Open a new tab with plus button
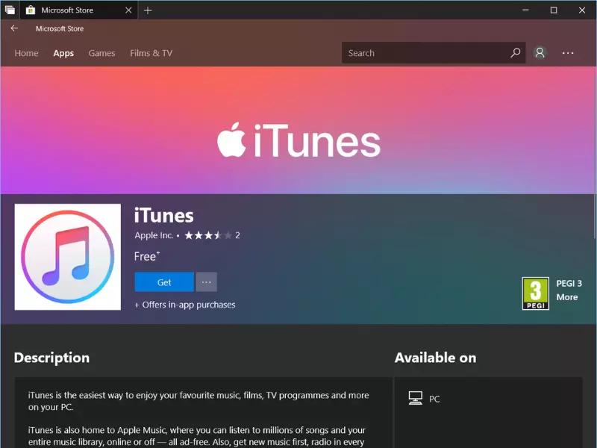Screen dimensions: 597x448 [x=148, y=10]
